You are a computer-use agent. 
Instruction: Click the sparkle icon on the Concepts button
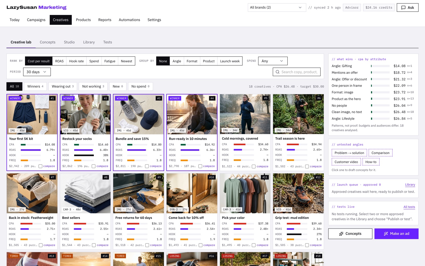click(x=341, y=234)
